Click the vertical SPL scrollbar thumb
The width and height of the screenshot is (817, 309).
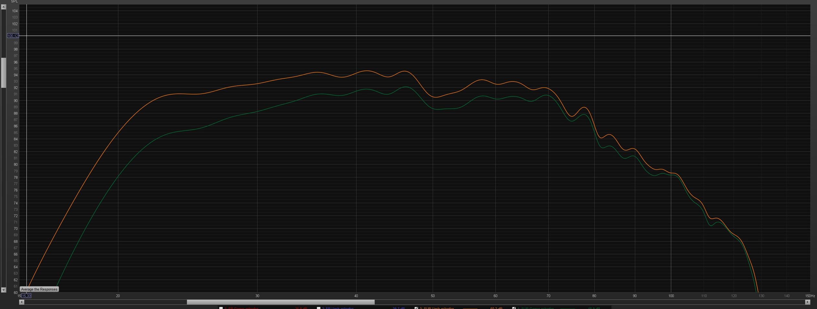[4, 73]
